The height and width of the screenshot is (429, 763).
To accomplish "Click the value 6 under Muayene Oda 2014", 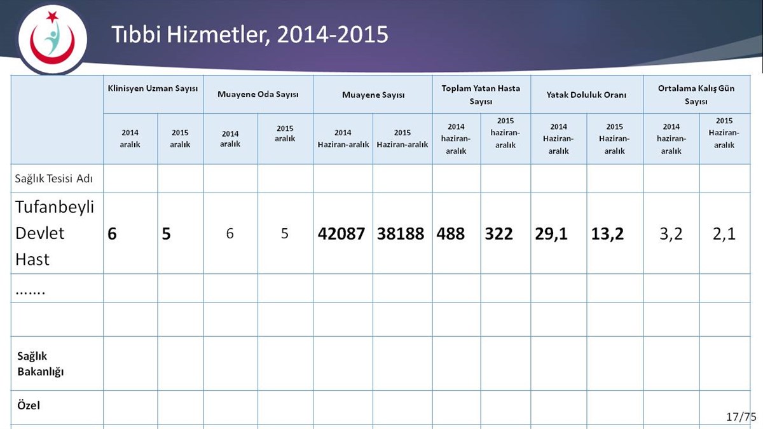I will coord(230,234).
